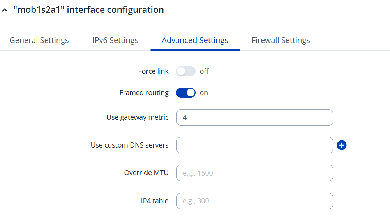
Task: Click the IP4 table label
Action: click(154, 201)
